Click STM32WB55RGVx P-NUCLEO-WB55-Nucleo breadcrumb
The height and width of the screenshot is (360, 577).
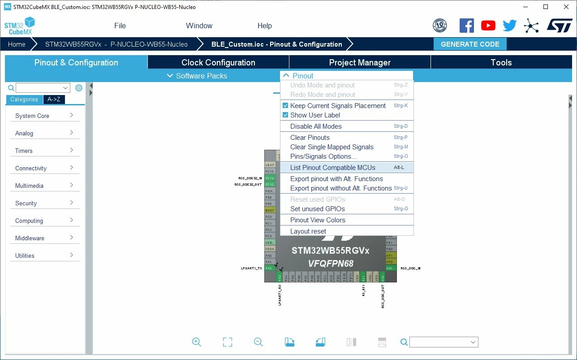tap(116, 44)
